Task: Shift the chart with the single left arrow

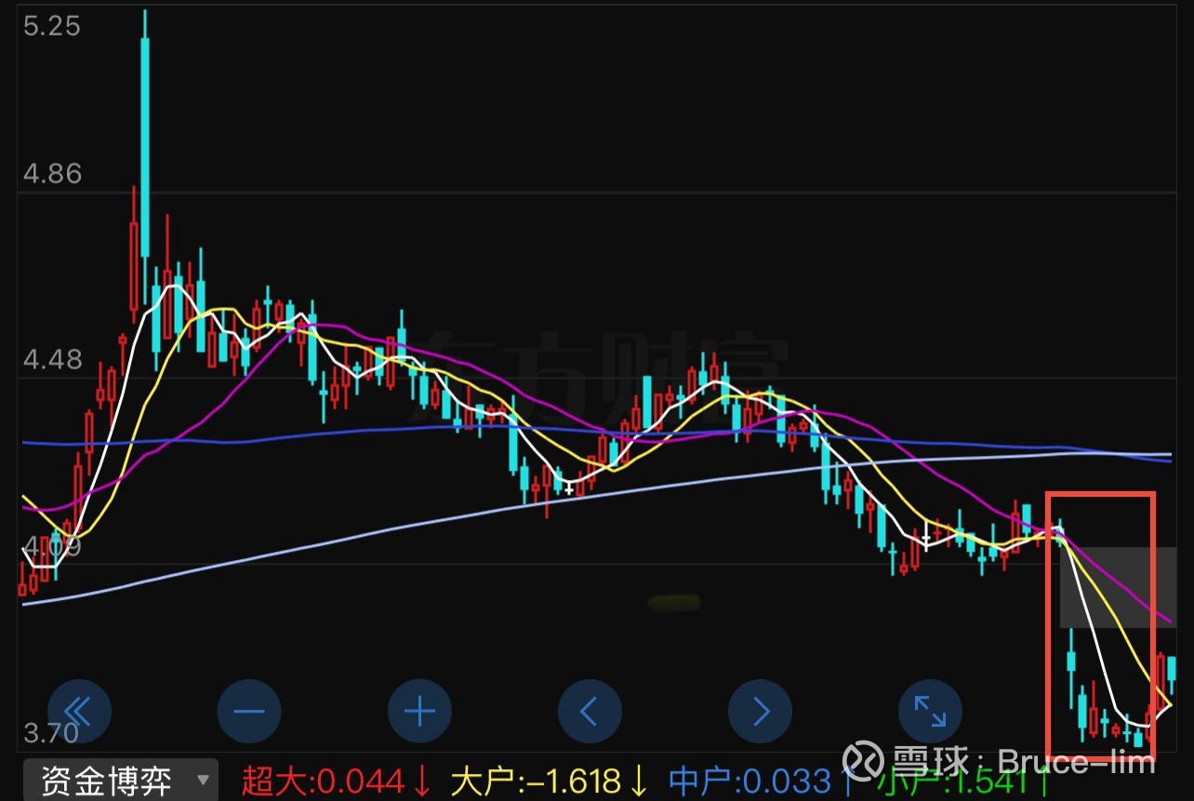Action: [x=590, y=713]
